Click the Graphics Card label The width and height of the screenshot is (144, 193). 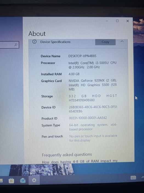(51, 81)
